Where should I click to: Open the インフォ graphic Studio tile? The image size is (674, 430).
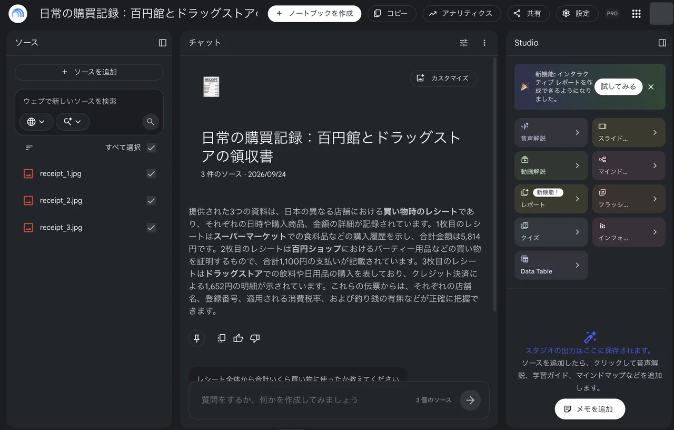point(629,232)
